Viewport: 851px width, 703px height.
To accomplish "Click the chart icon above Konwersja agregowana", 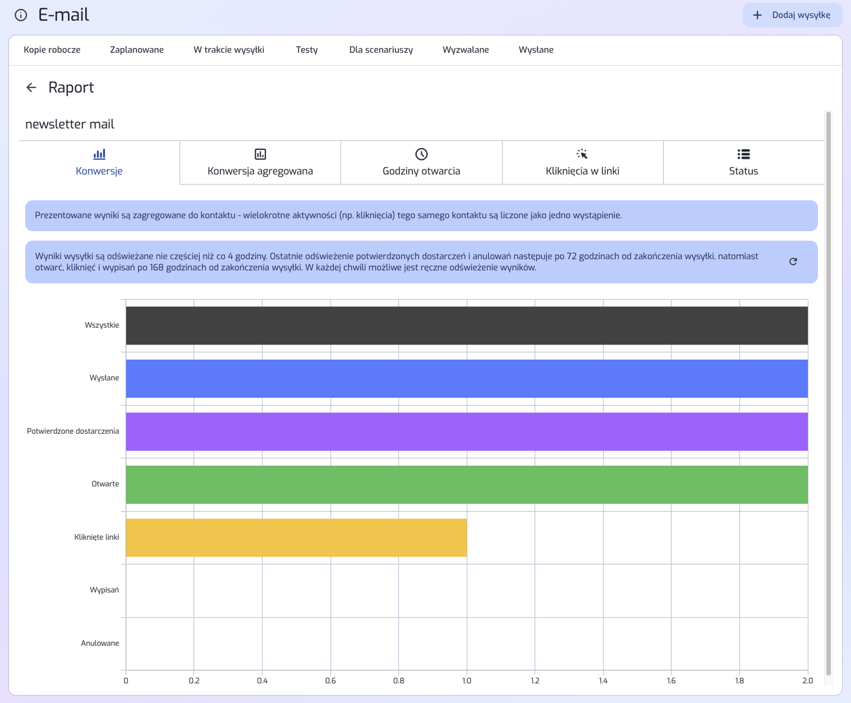I will tap(260, 154).
